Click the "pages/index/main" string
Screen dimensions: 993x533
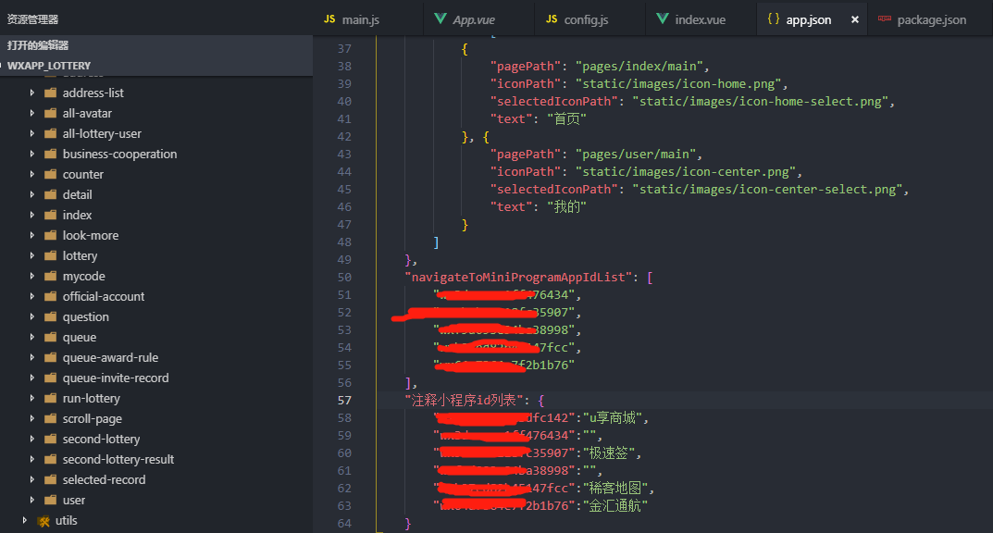tap(639, 67)
